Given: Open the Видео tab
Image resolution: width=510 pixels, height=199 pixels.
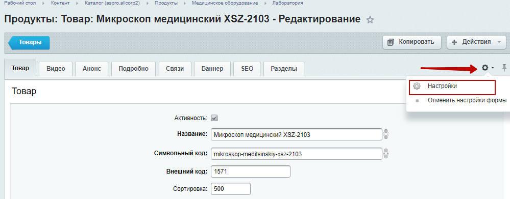Looking at the screenshot, I should (56, 69).
